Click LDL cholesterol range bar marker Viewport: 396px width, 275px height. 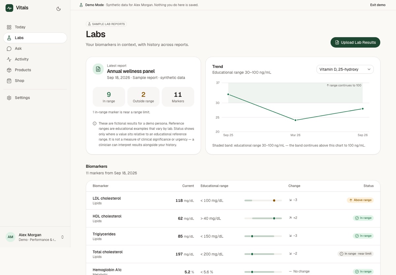[274, 200]
